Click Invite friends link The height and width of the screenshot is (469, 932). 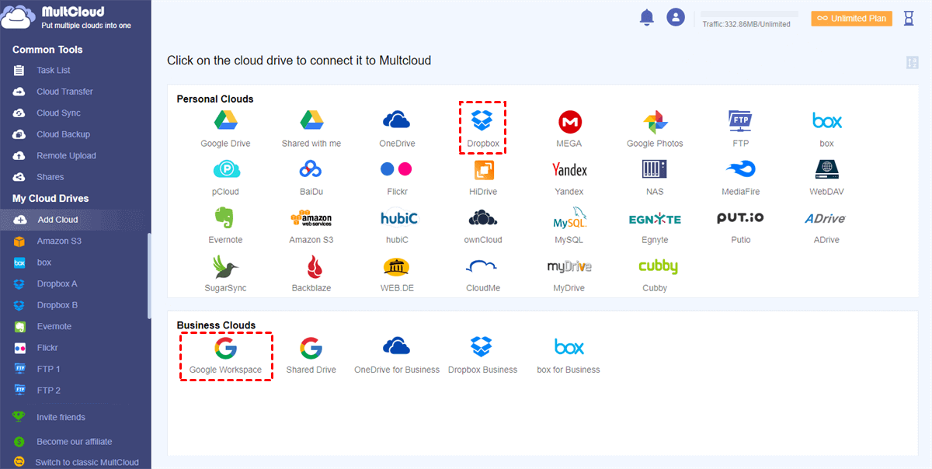[x=61, y=418]
